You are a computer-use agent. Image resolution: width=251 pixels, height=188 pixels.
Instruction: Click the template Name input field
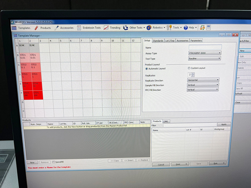pyautogui.click(x=205, y=47)
